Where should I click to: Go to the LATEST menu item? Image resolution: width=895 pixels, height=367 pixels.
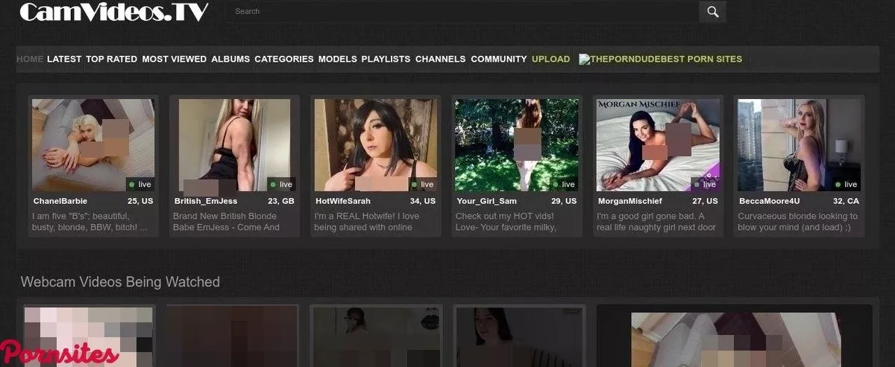[64, 59]
